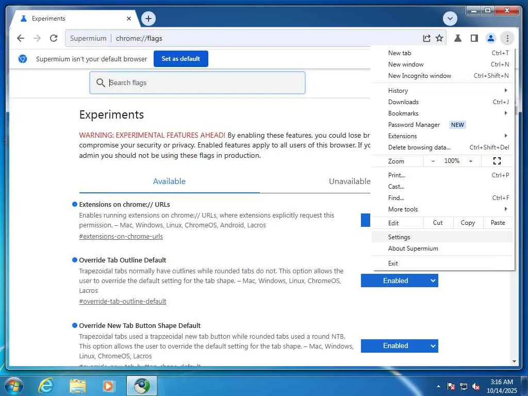The width and height of the screenshot is (528, 396).
Task: Click the Supermium taskbar button
Action: click(142, 386)
